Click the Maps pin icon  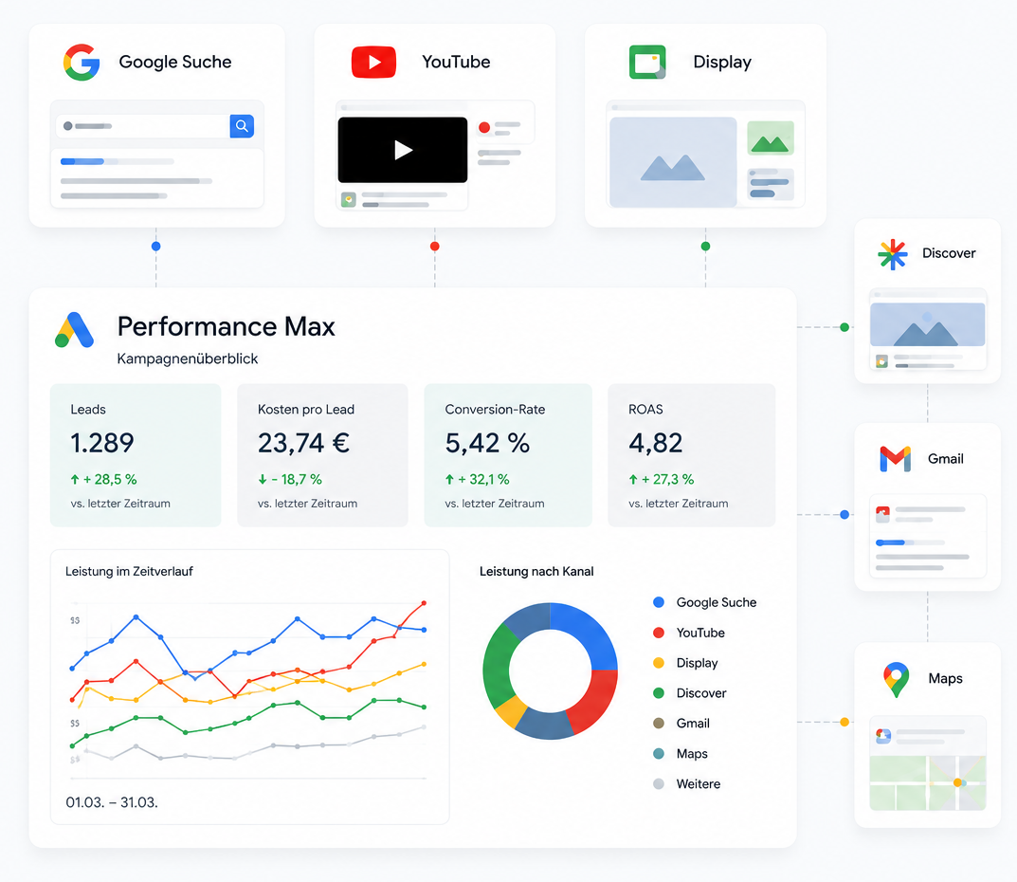coord(896,679)
